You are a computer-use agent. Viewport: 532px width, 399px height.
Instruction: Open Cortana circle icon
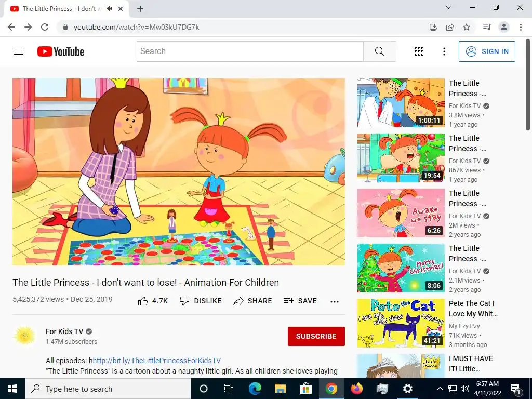pyautogui.click(x=204, y=389)
